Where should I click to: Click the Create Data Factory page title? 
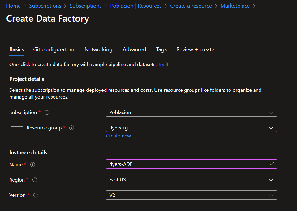pyautogui.click(x=48, y=19)
